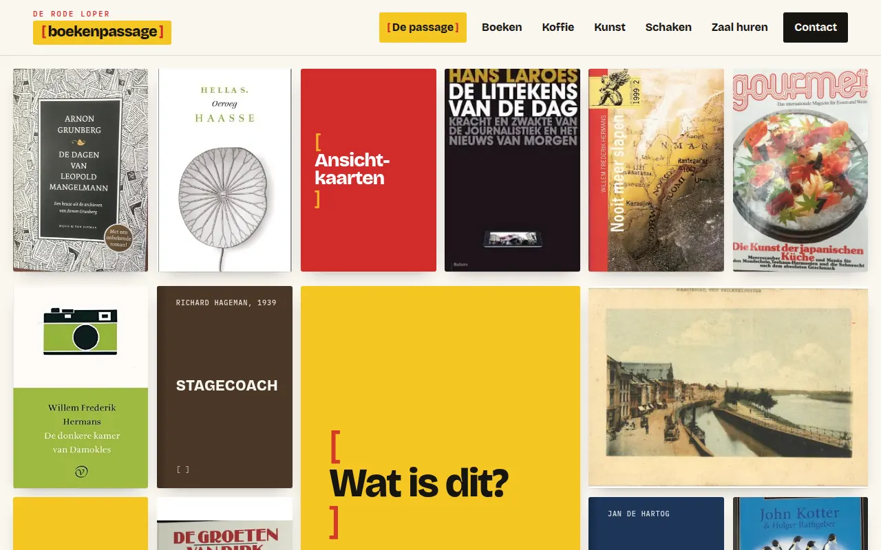Open De groeten van Dirk cover
This screenshot has width=881, height=550.
[x=224, y=523]
